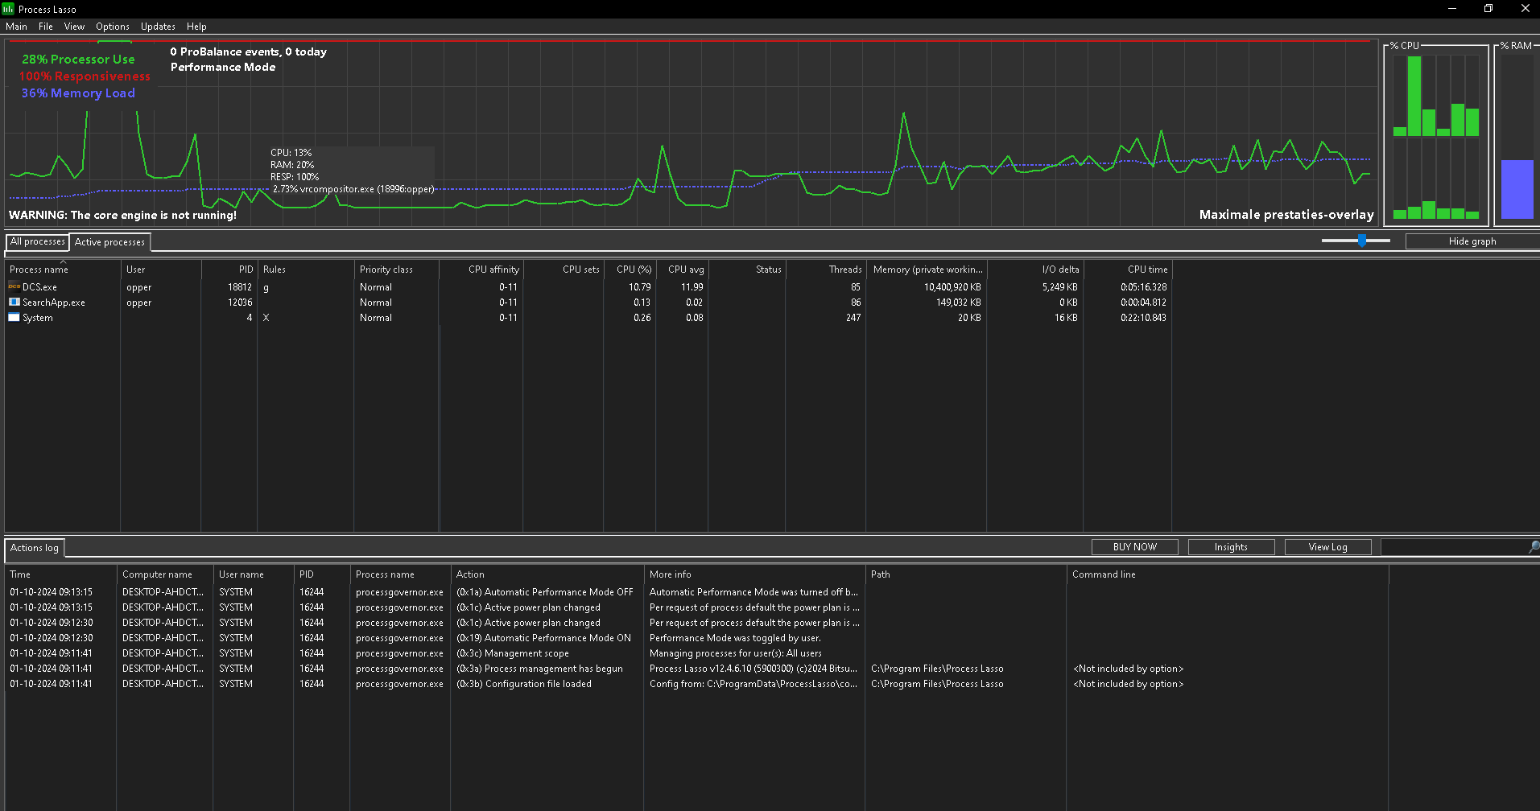Sort by Process name column header
The width and height of the screenshot is (1540, 811).
point(63,270)
